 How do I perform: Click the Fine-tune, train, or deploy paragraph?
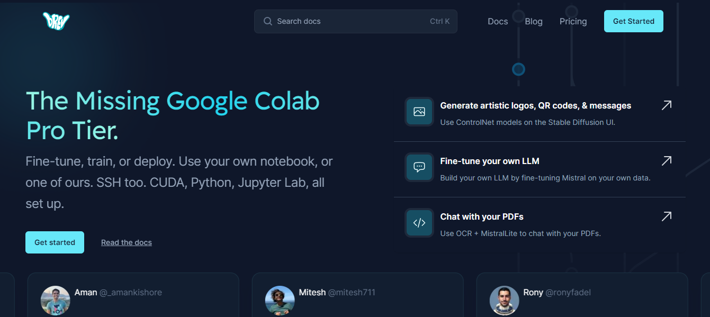tap(179, 183)
